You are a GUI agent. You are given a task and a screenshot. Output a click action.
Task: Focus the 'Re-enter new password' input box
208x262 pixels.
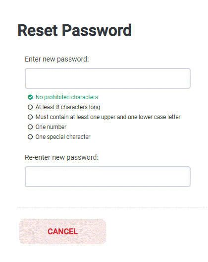click(107, 177)
